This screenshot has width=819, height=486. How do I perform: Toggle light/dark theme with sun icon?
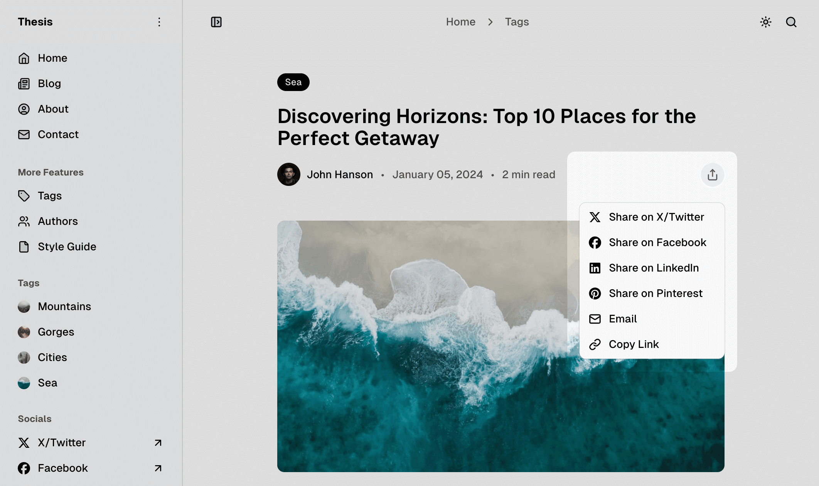tap(765, 22)
